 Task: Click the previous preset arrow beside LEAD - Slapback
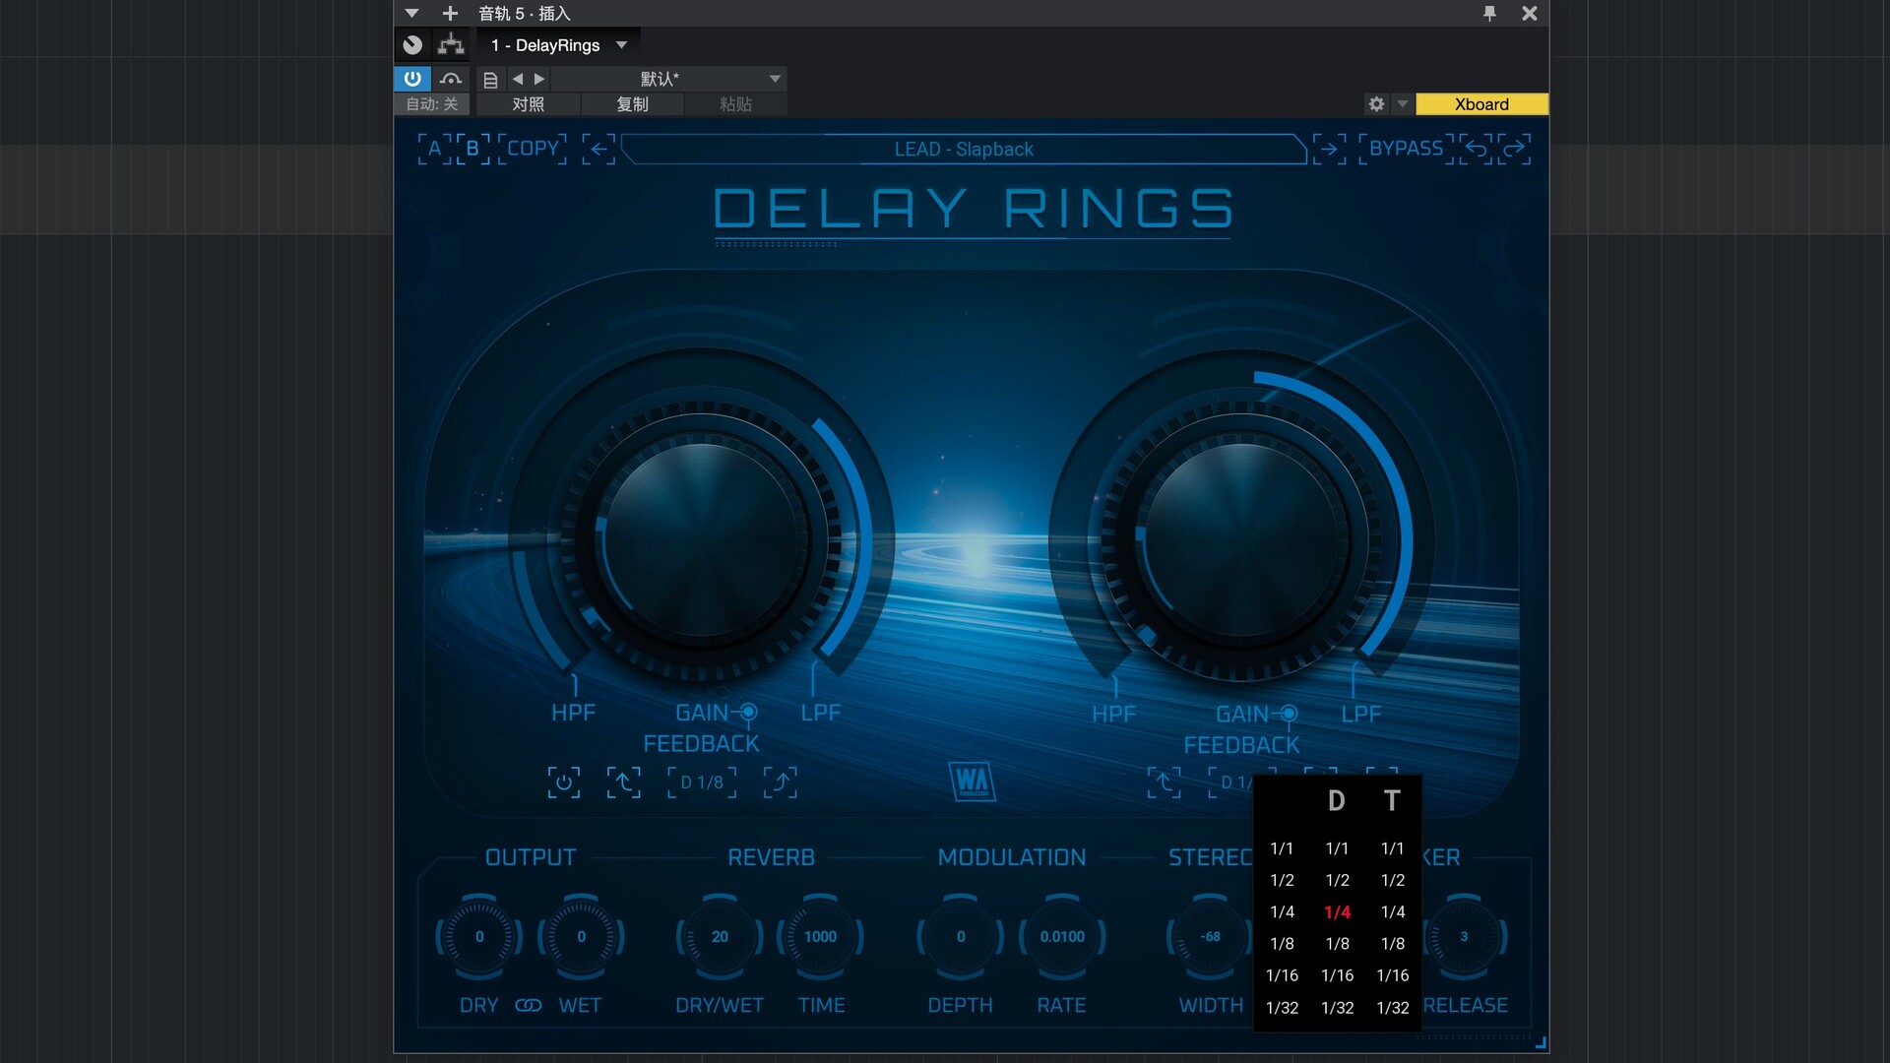pos(598,149)
